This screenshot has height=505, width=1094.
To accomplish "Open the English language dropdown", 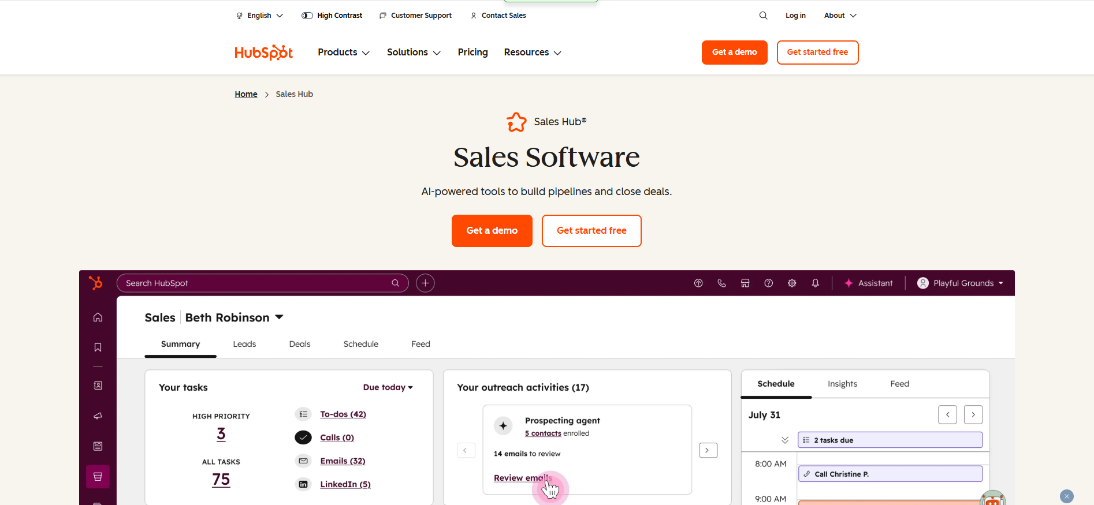I will (259, 16).
